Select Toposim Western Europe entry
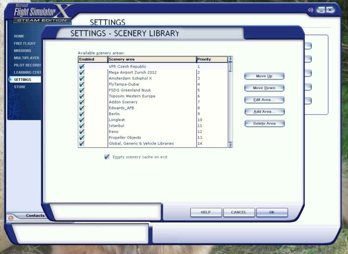348x254 pixels. (153, 96)
